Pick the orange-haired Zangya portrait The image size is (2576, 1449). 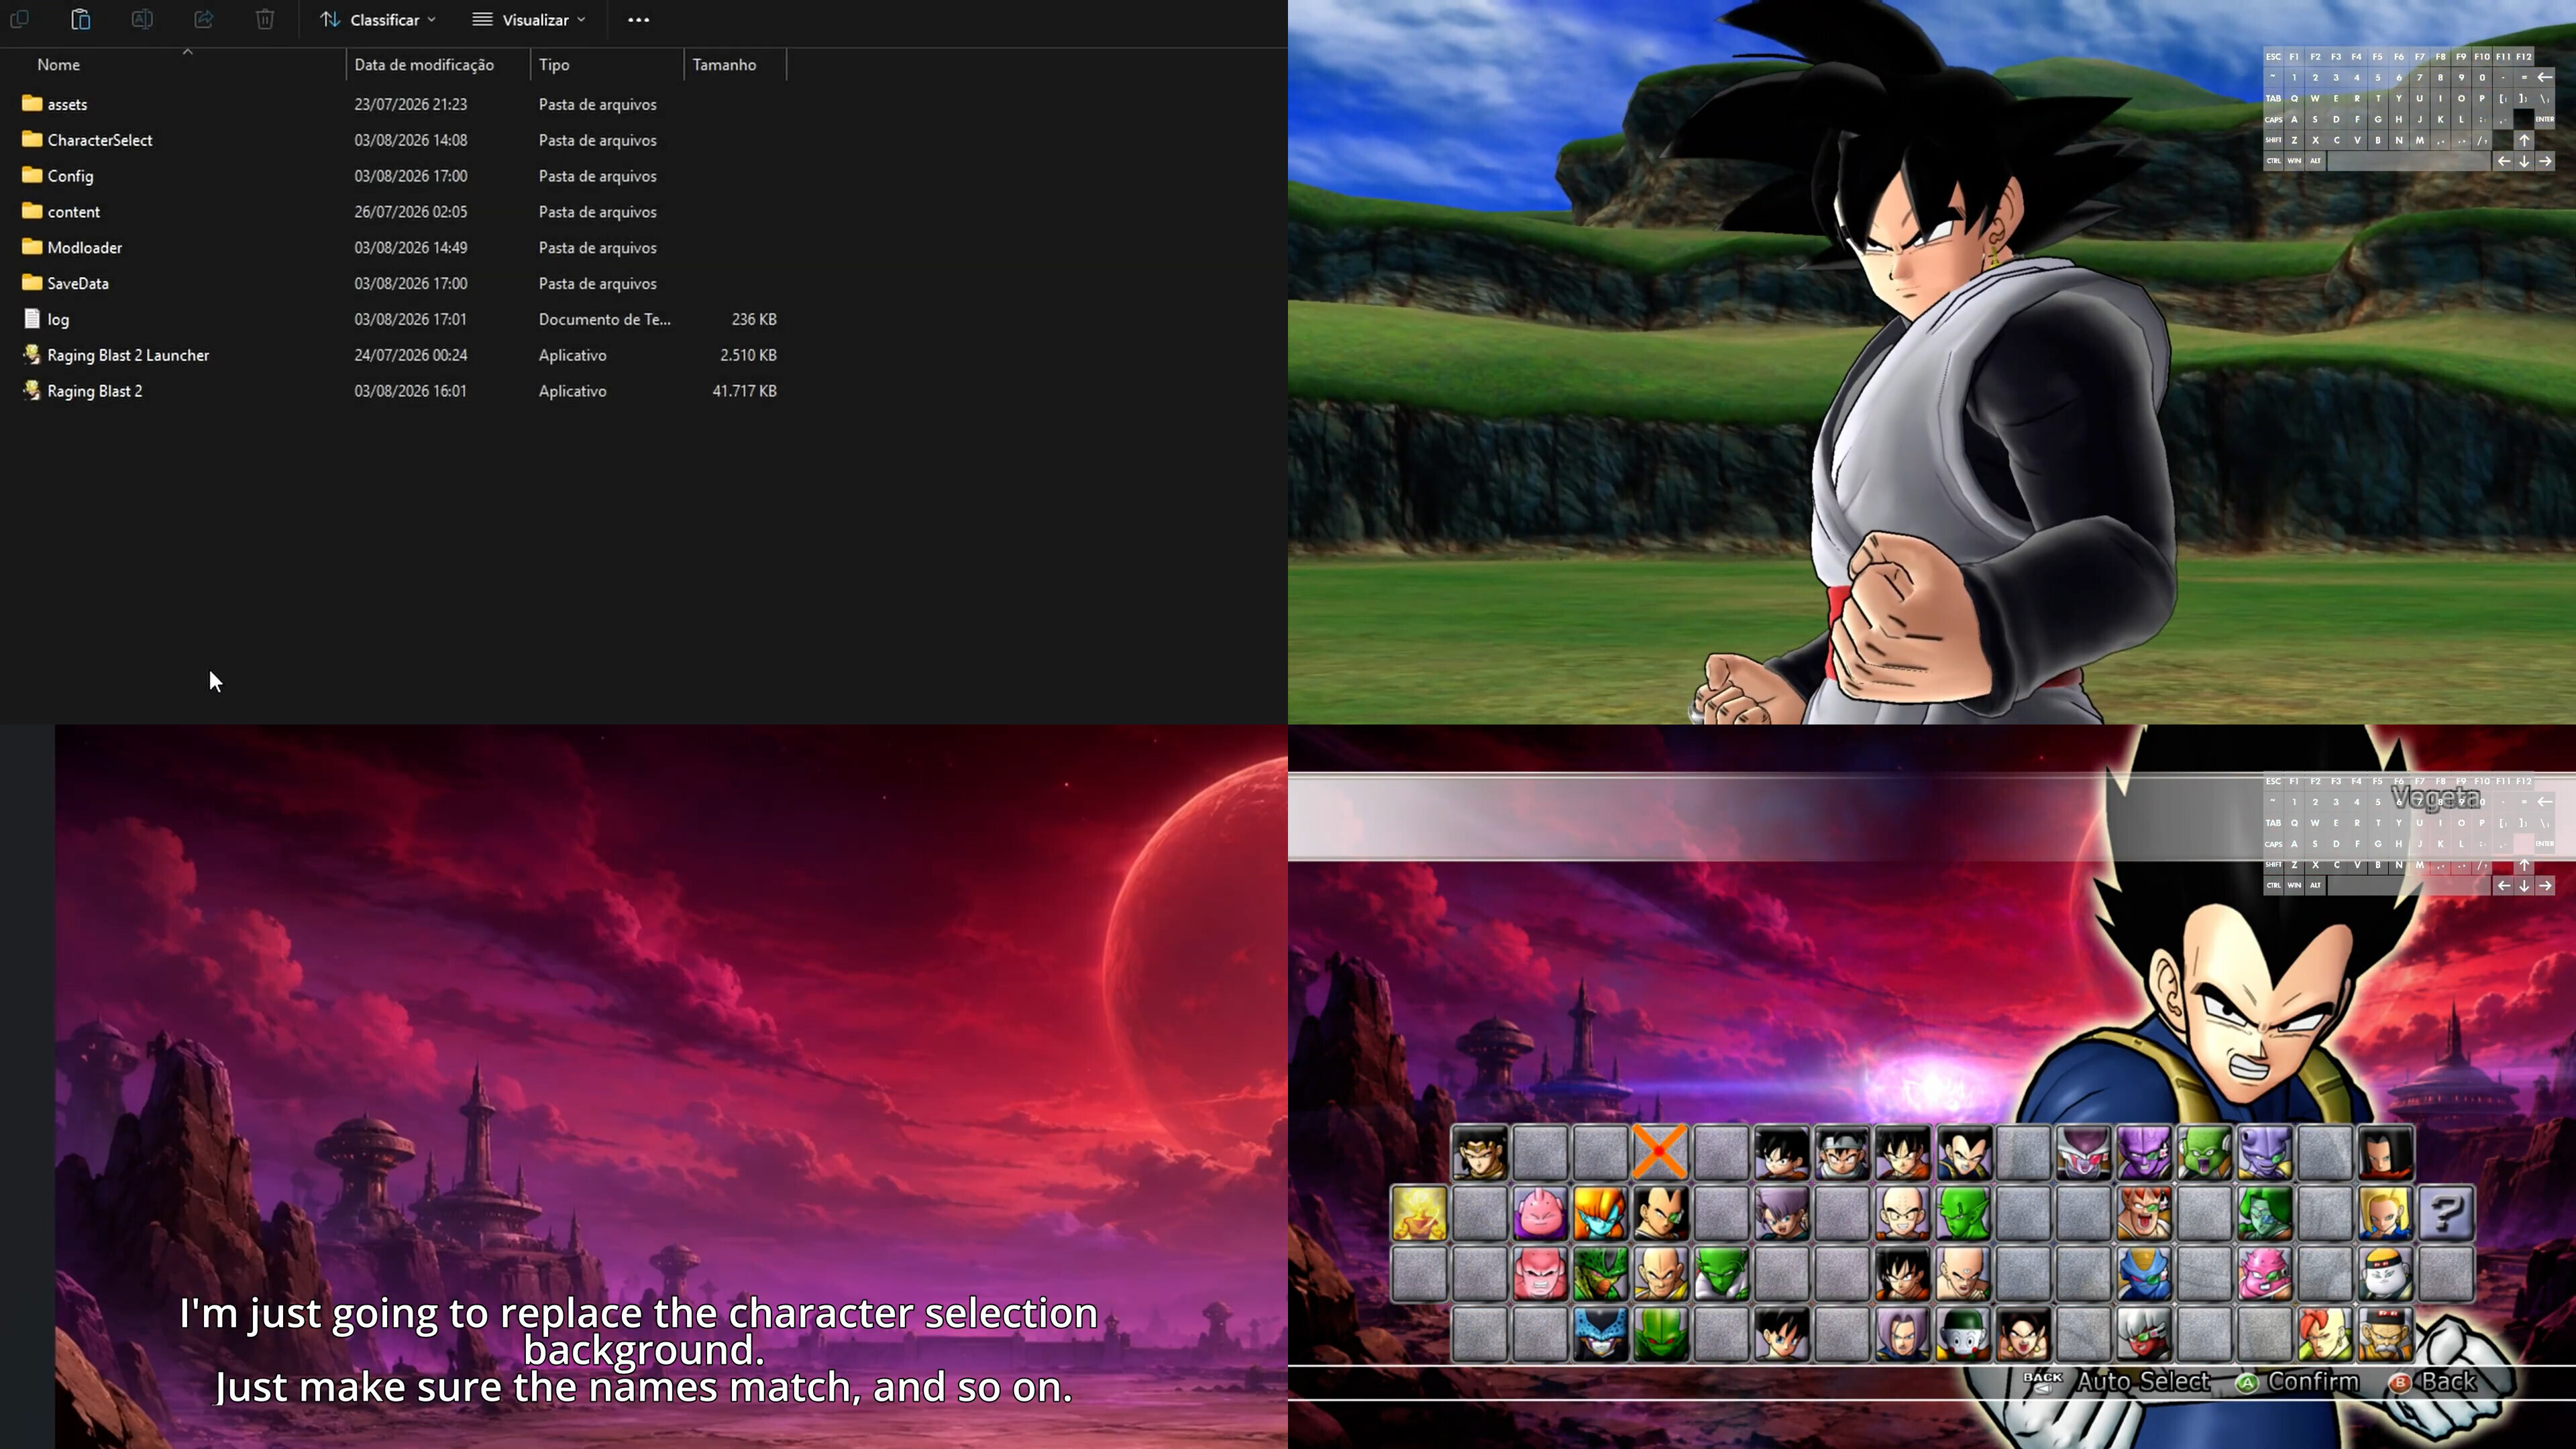pyautogui.click(x=1600, y=1213)
